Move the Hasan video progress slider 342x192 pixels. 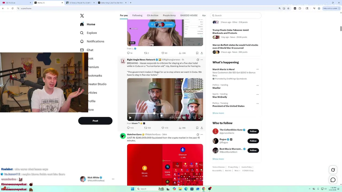(154, 113)
